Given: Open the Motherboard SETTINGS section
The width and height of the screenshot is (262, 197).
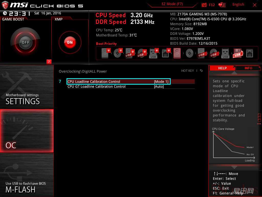Looking at the screenshot, I should 27,87.
